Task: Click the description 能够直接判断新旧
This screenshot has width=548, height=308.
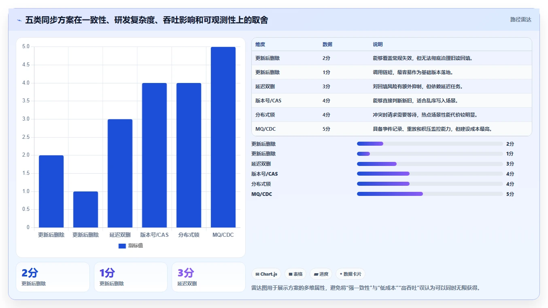Action: tap(415, 101)
